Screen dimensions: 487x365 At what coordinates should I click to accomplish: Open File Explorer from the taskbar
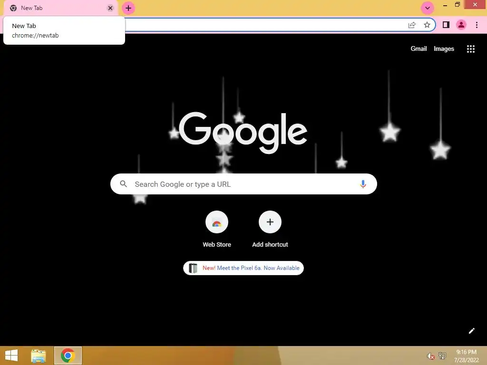click(39, 355)
